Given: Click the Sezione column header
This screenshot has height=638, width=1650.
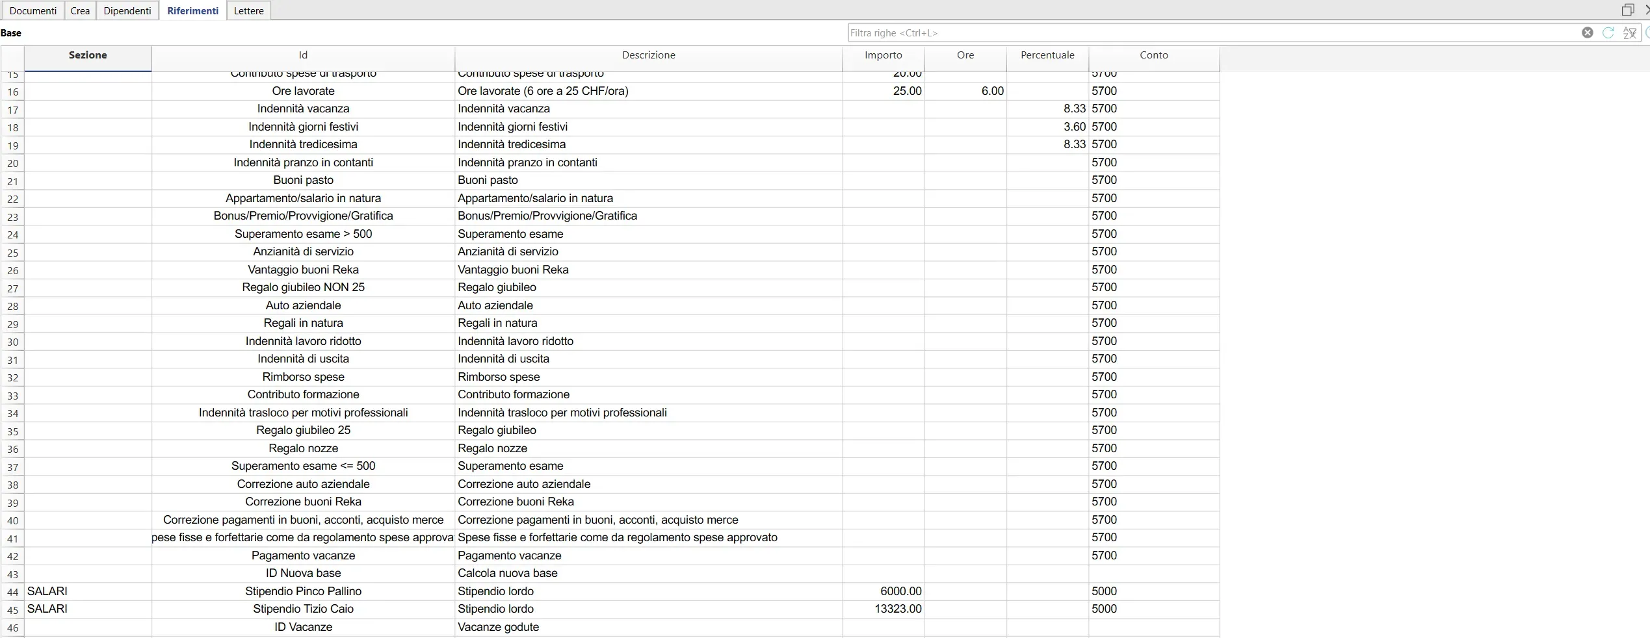Looking at the screenshot, I should point(88,55).
